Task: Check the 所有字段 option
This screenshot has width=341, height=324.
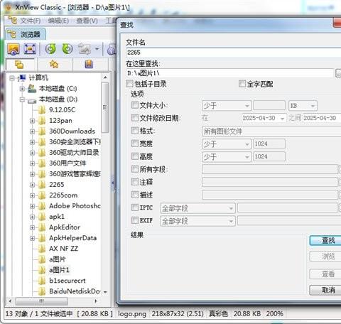Action: coord(135,169)
